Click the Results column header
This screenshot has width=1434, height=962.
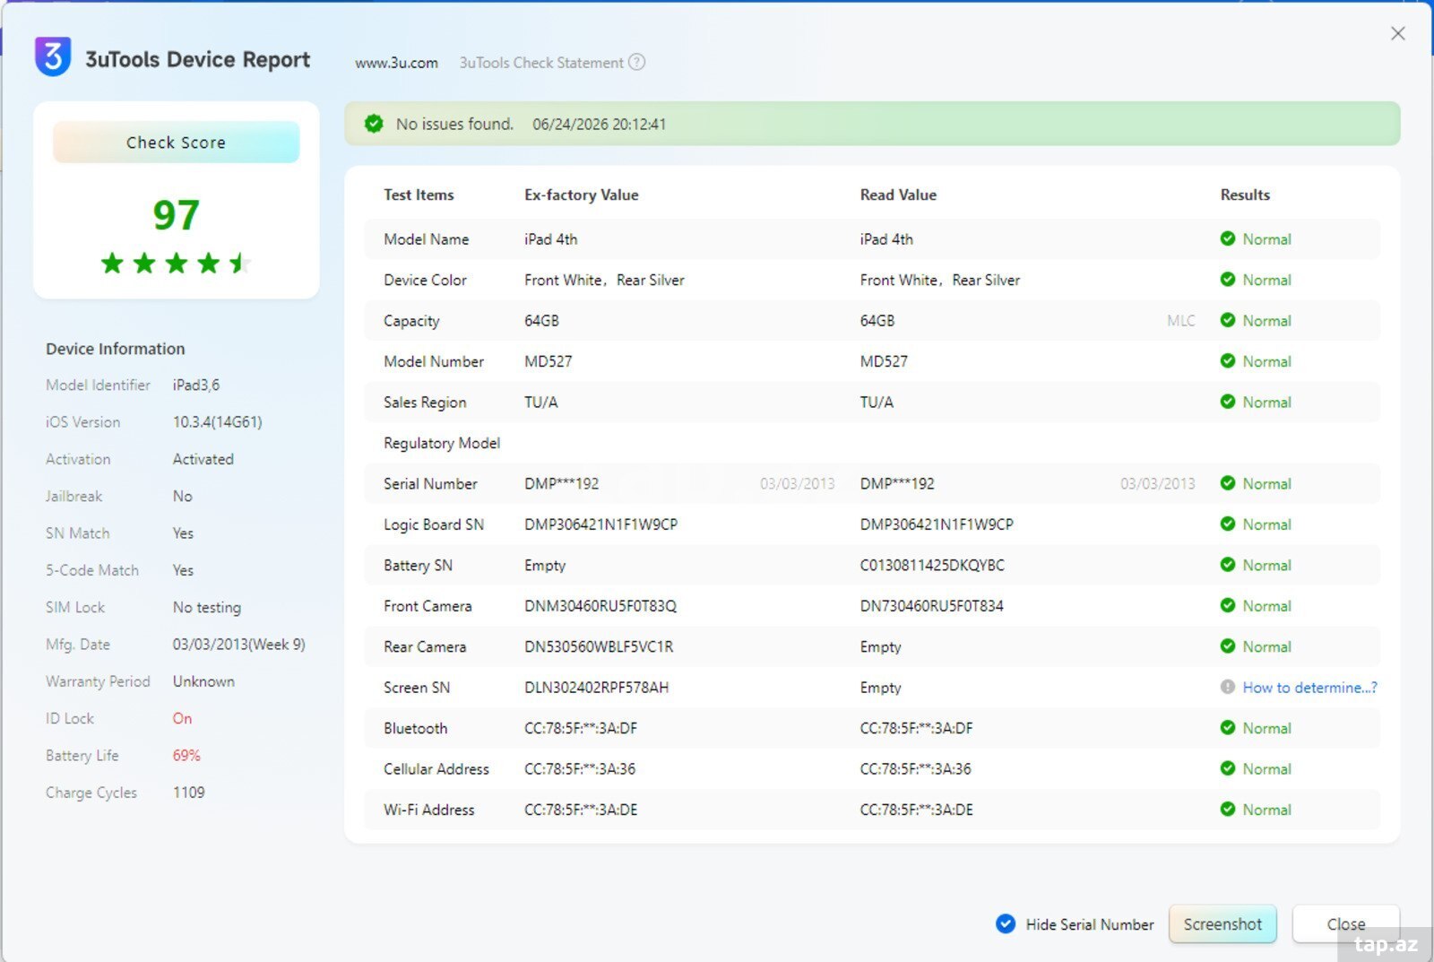(1245, 195)
